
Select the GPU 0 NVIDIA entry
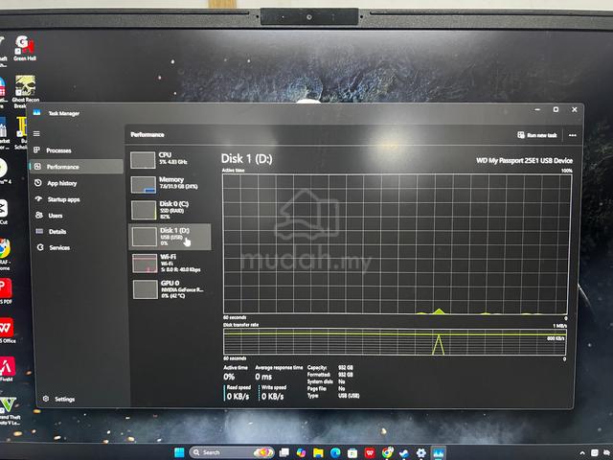tap(170, 289)
